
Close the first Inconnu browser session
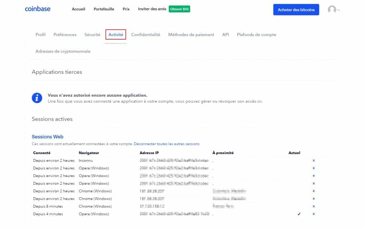(313, 161)
